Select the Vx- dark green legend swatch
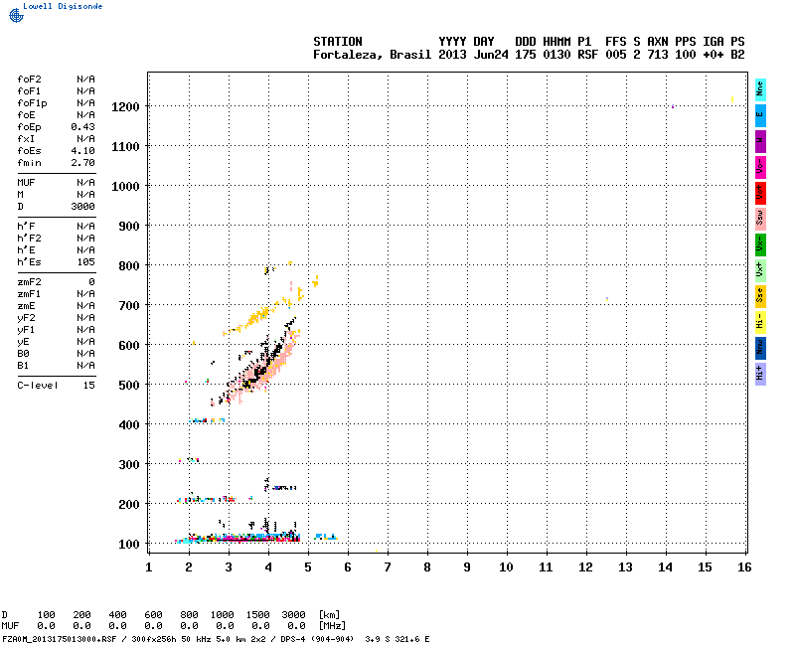The height and width of the screenshot is (646, 795). [760, 244]
